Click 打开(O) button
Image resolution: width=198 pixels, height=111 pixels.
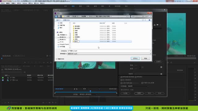pos(135,59)
